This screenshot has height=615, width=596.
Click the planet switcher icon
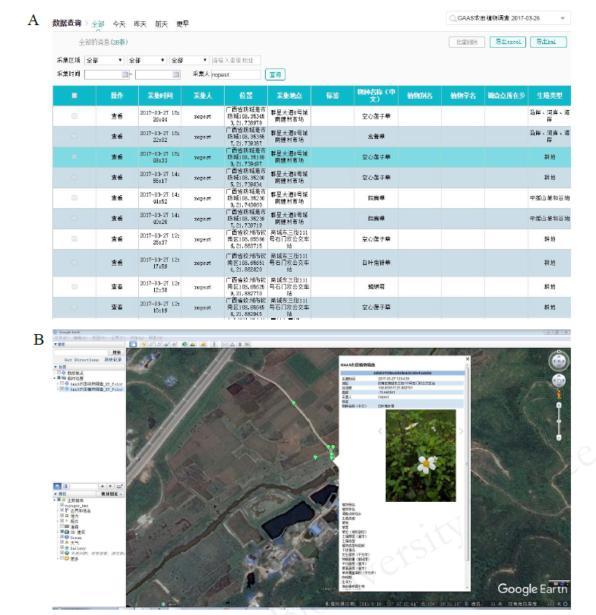coord(203,345)
